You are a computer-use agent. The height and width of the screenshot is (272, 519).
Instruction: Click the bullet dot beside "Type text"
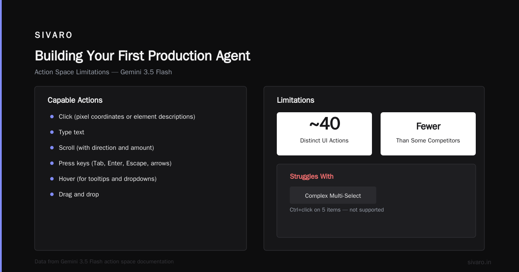click(x=52, y=132)
